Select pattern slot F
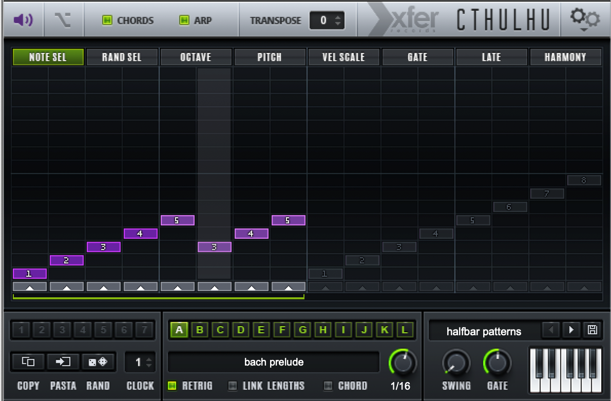The height and width of the screenshot is (401, 611). tap(282, 330)
